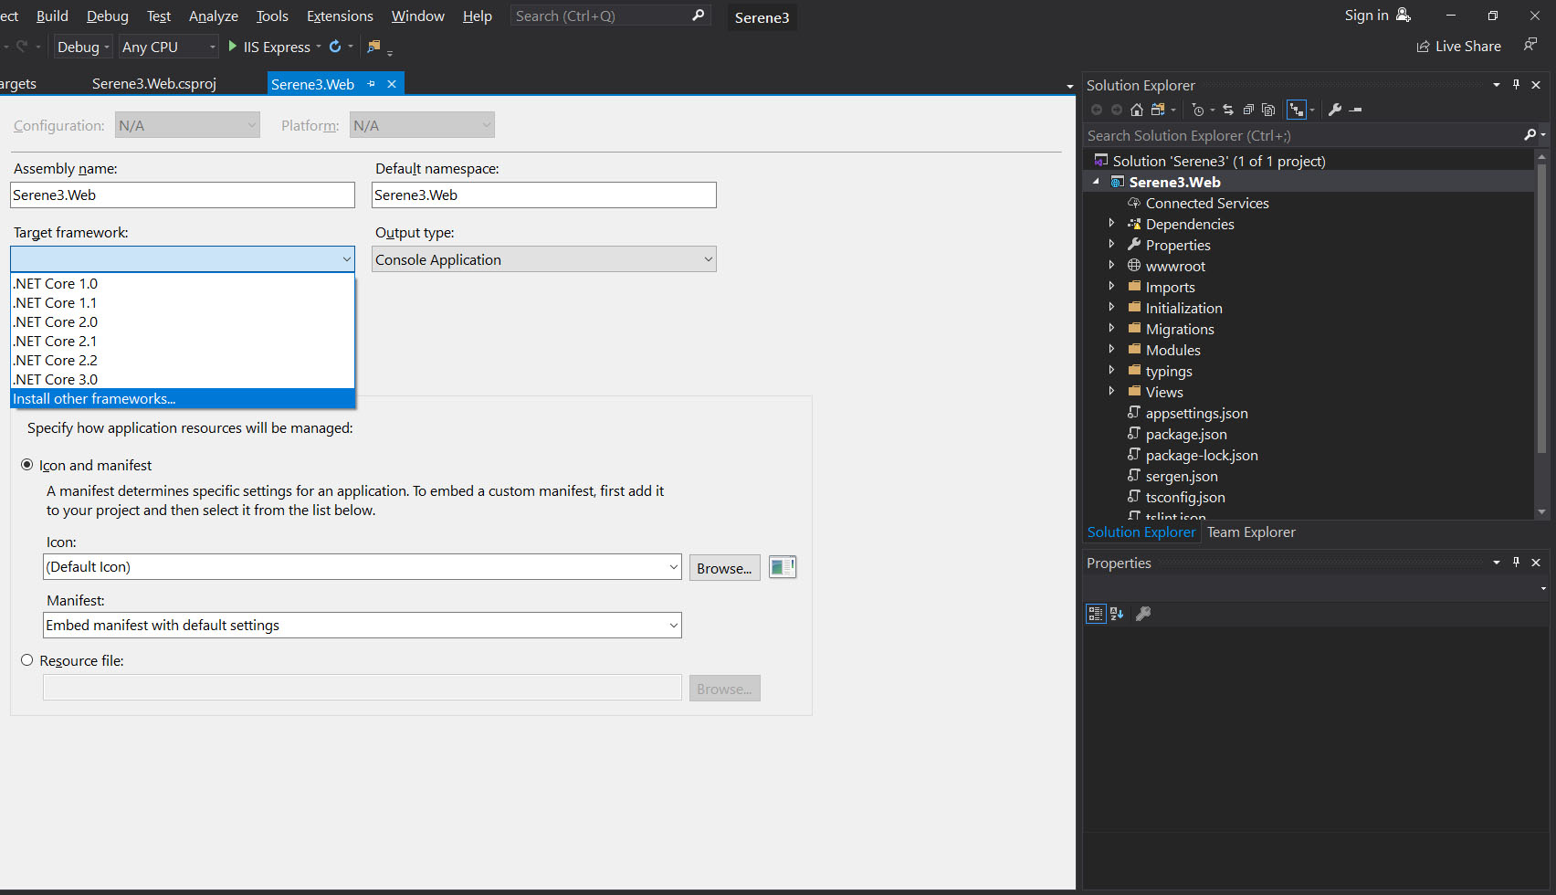
Task: Open the Live Share option
Action: pos(1458,46)
